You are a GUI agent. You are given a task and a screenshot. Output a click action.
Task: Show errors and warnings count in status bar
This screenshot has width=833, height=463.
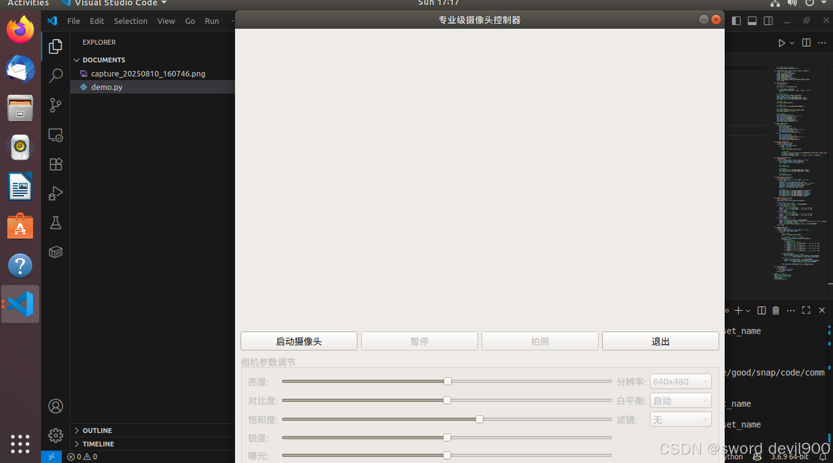(x=82, y=456)
